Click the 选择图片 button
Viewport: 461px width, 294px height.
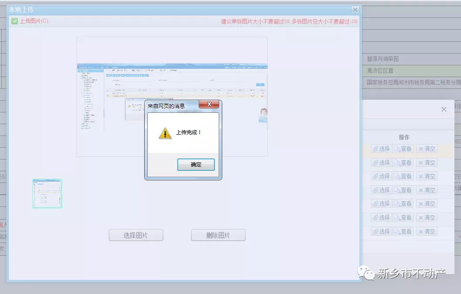(x=136, y=235)
